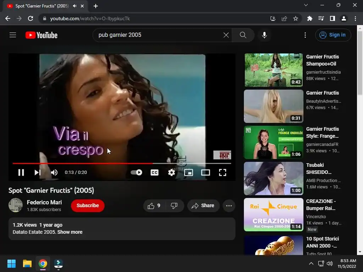Enter full screen mode

[223, 172]
